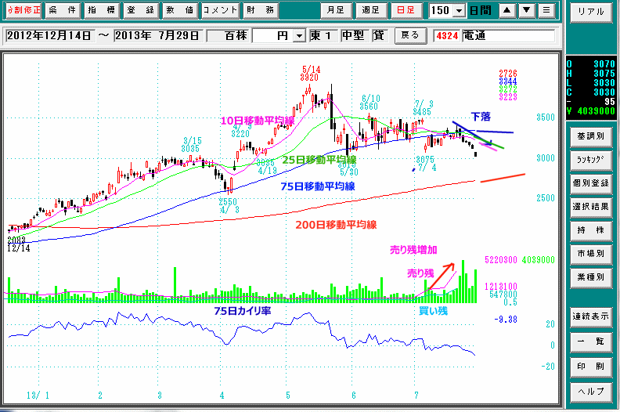
Task: Open the 数値 menu button
Action: (x=179, y=10)
